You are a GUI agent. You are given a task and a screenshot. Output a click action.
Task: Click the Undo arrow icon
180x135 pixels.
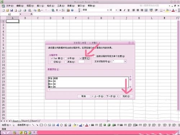coord(46,10)
